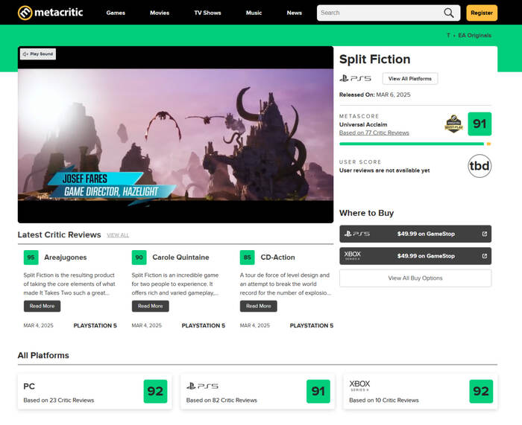Click Read More on Carole Quintaine review
The image size is (522, 425).
pos(150,306)
